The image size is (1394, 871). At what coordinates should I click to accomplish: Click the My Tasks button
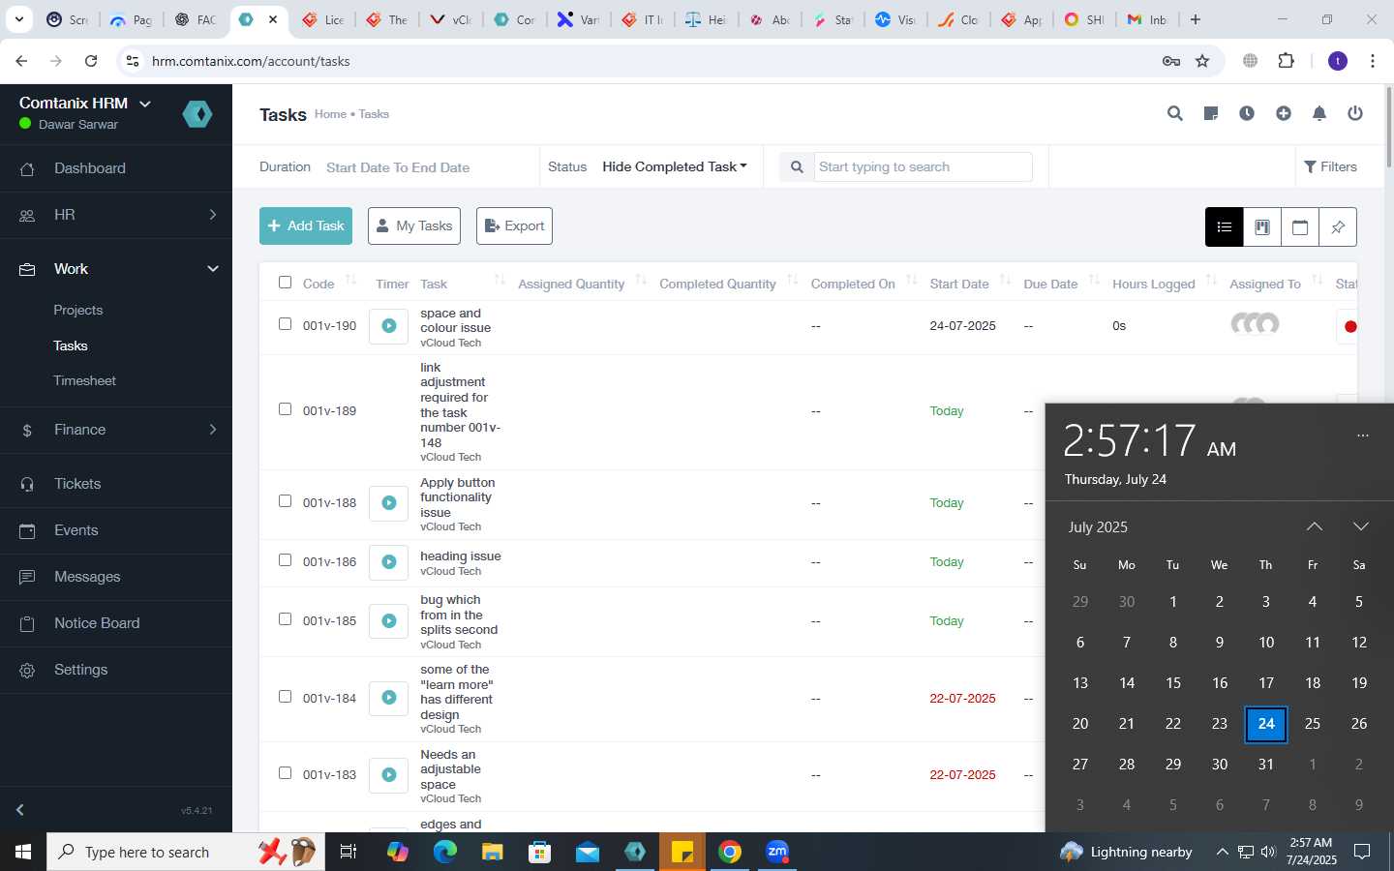coord(414,226)
